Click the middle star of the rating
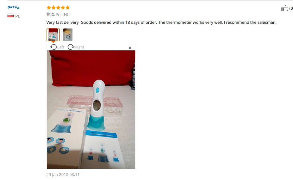This screenshot has height=180, width=293. click(58, 8)
